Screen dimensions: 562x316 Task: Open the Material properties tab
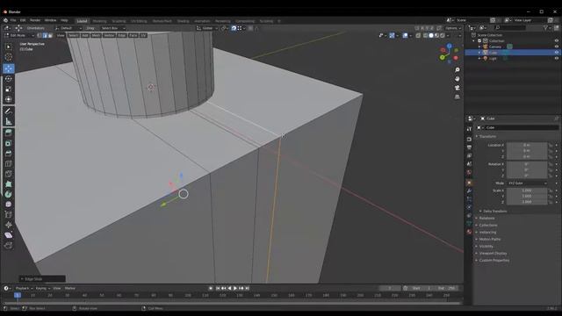[469, 232]
